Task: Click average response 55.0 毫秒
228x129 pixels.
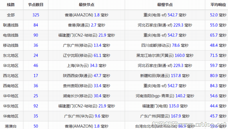Action: (x=218, y=25)
